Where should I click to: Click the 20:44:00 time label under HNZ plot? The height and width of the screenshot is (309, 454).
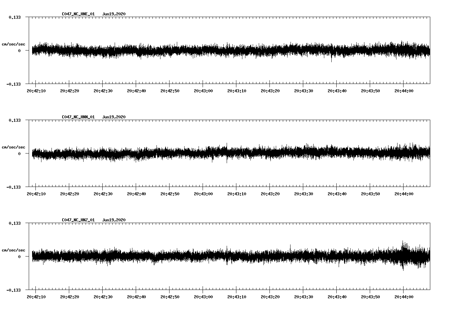404,297
